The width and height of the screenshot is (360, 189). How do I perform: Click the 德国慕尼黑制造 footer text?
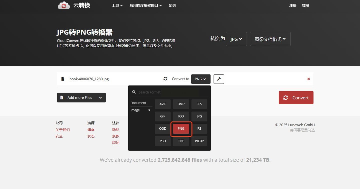coord(302,130)
